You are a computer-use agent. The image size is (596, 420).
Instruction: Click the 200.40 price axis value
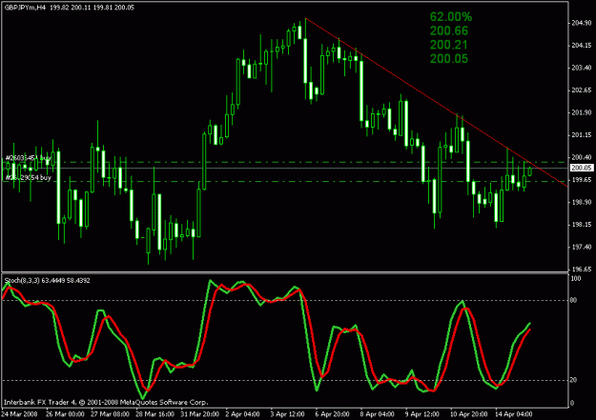582,157
